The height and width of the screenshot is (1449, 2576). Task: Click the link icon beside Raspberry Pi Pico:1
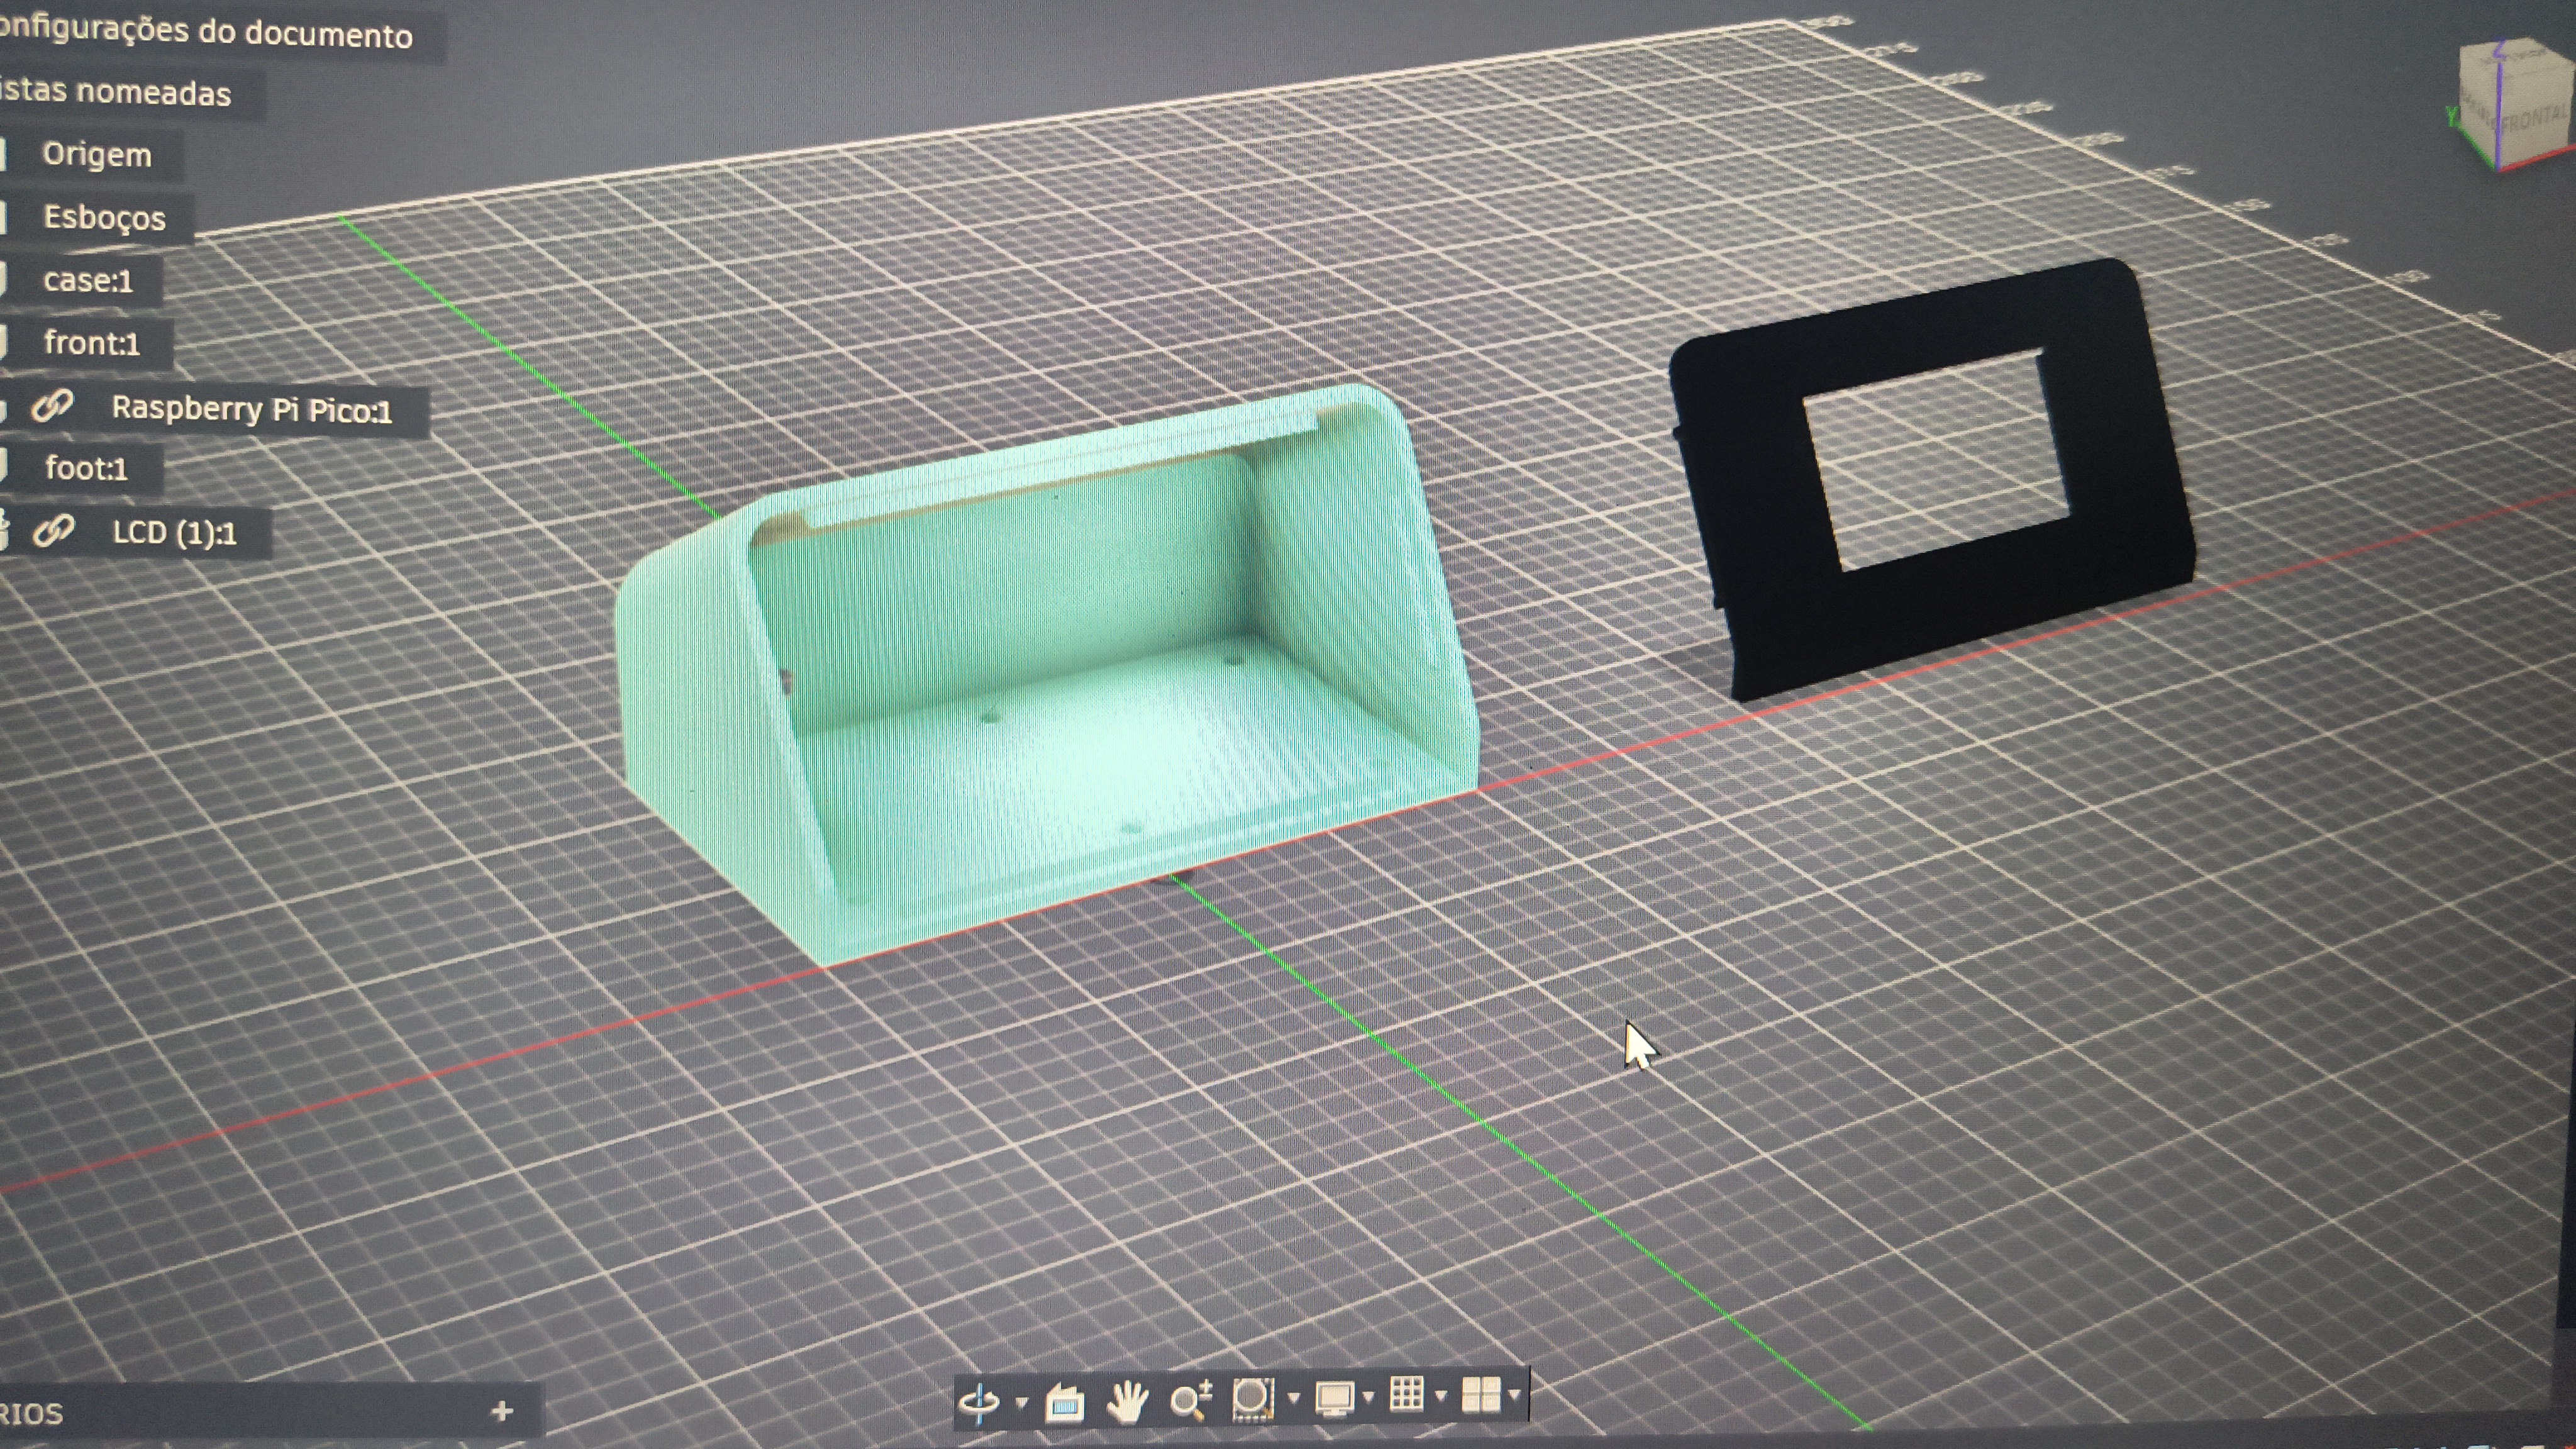pyautogui.click(x=52, y=406)
